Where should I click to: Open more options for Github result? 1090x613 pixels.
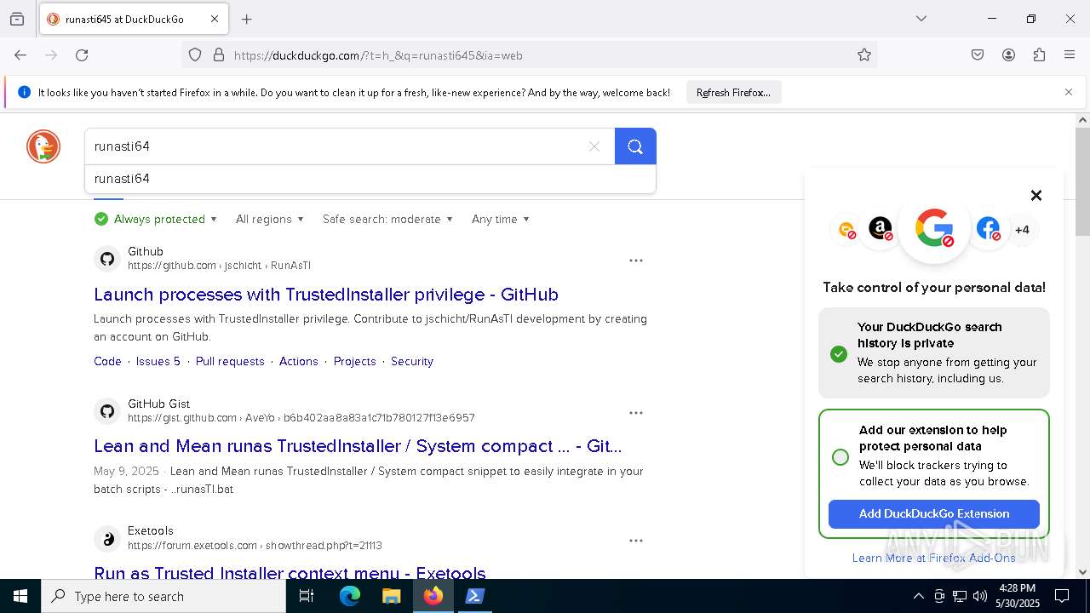point(636,261)
